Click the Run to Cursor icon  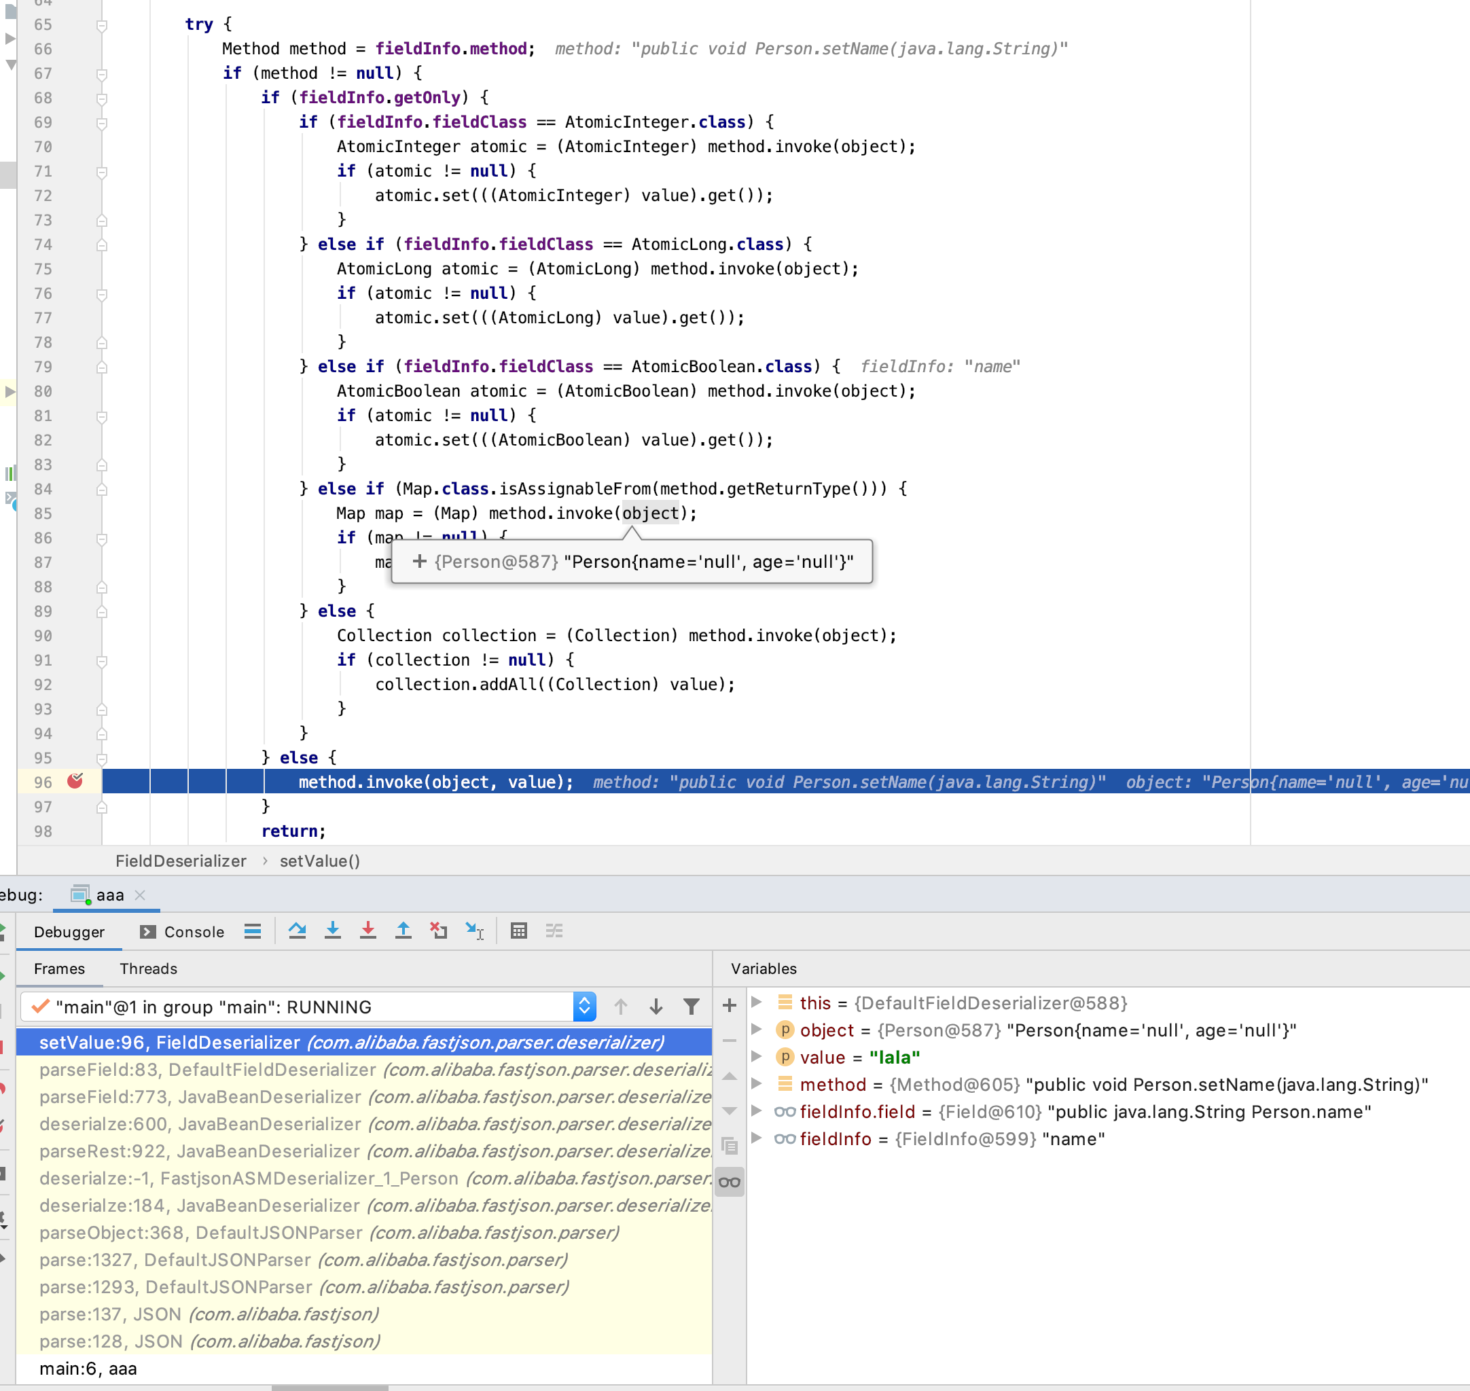coord(475,931)
